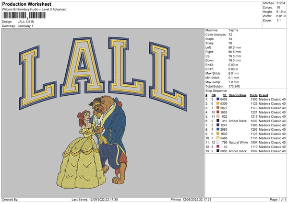The width and height of the screenshot is (288, 203).
Task: Click the navy swatch for stop 1
Action: [218, 99]
